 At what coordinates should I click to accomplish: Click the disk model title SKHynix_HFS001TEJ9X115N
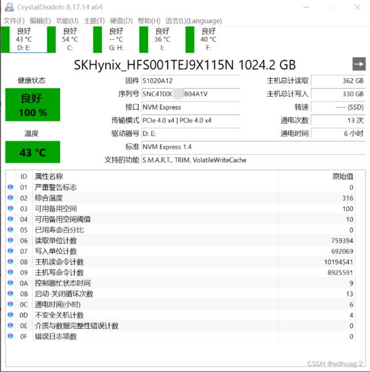[x=154, y=65]
